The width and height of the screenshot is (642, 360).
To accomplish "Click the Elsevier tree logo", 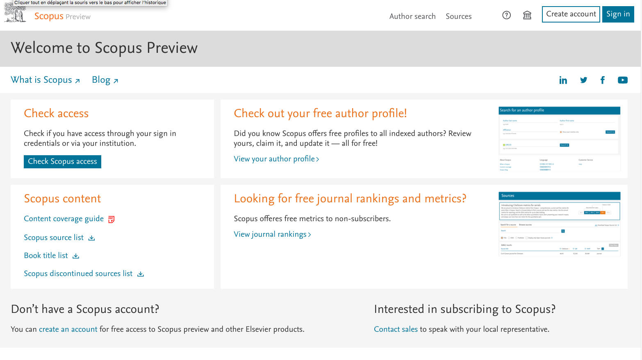I will (15, 13).
